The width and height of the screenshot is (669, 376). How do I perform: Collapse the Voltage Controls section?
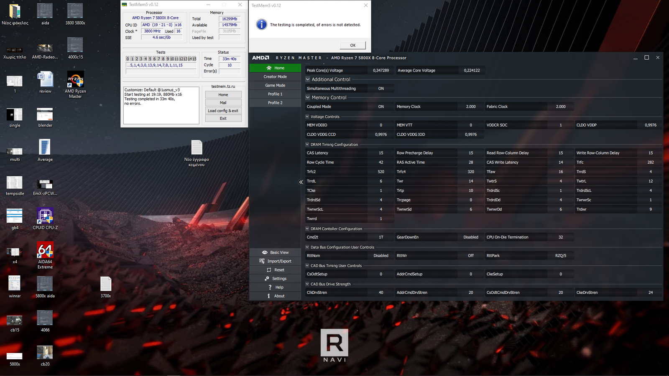point(307,117)
